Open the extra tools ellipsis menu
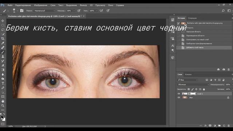The image size is (233, 131). 3,110
